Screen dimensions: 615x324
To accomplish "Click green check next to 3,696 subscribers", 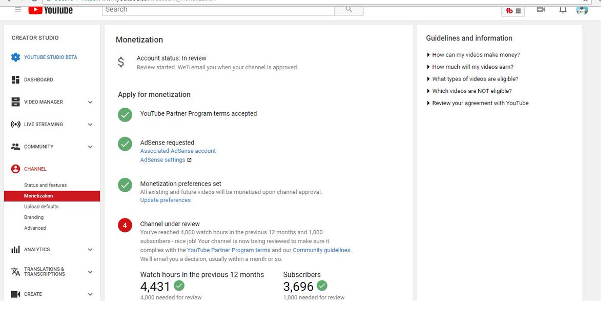I will [322, 286].
